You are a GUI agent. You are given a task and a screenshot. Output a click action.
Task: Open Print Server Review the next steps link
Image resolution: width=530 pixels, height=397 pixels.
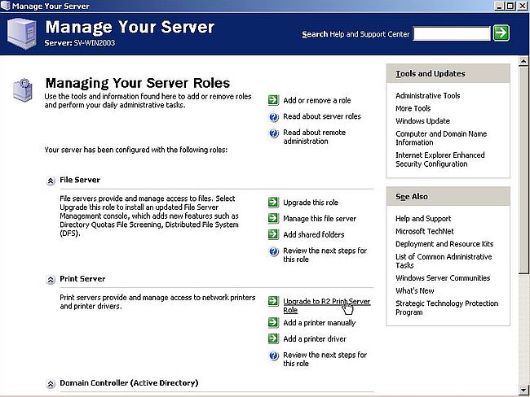coord(325,360)
